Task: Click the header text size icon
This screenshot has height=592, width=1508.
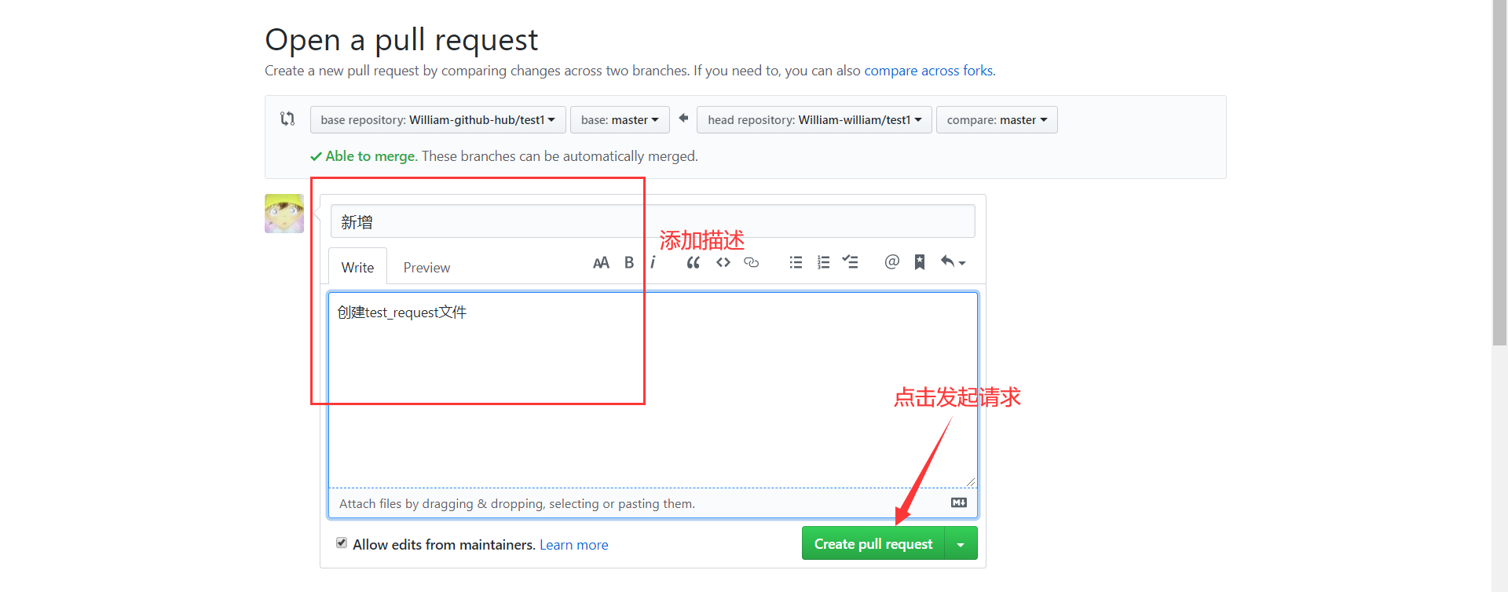Action: click(601, 262)
